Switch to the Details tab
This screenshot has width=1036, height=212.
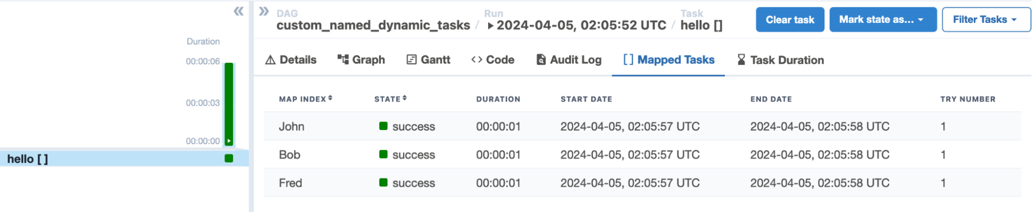(291, 60)
